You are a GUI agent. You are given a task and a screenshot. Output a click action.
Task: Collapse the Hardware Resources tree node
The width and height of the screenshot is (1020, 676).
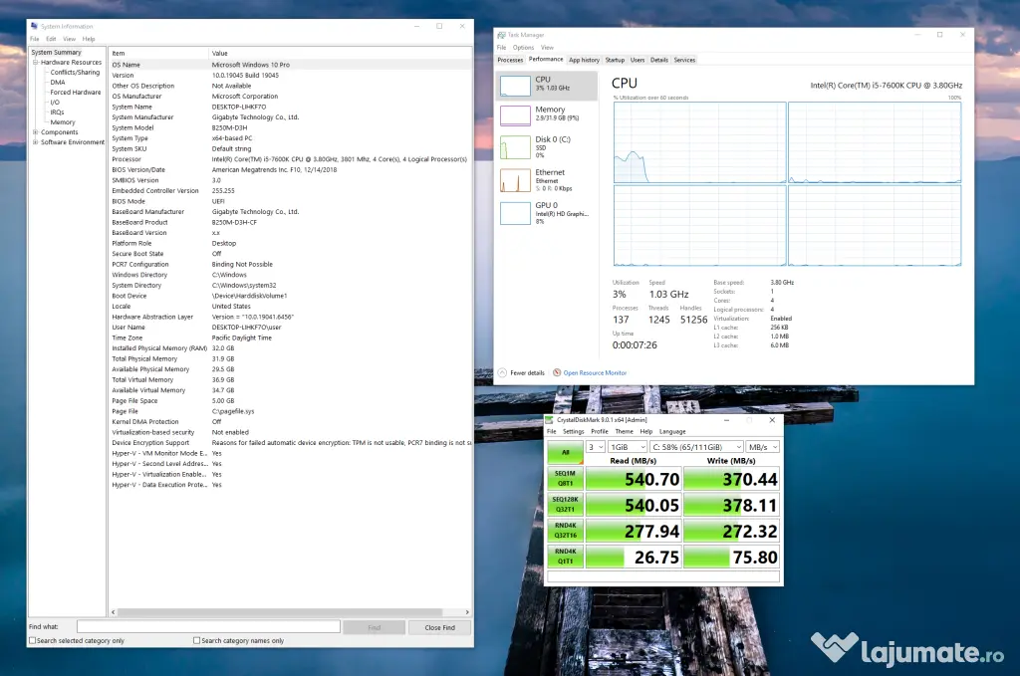36,63
